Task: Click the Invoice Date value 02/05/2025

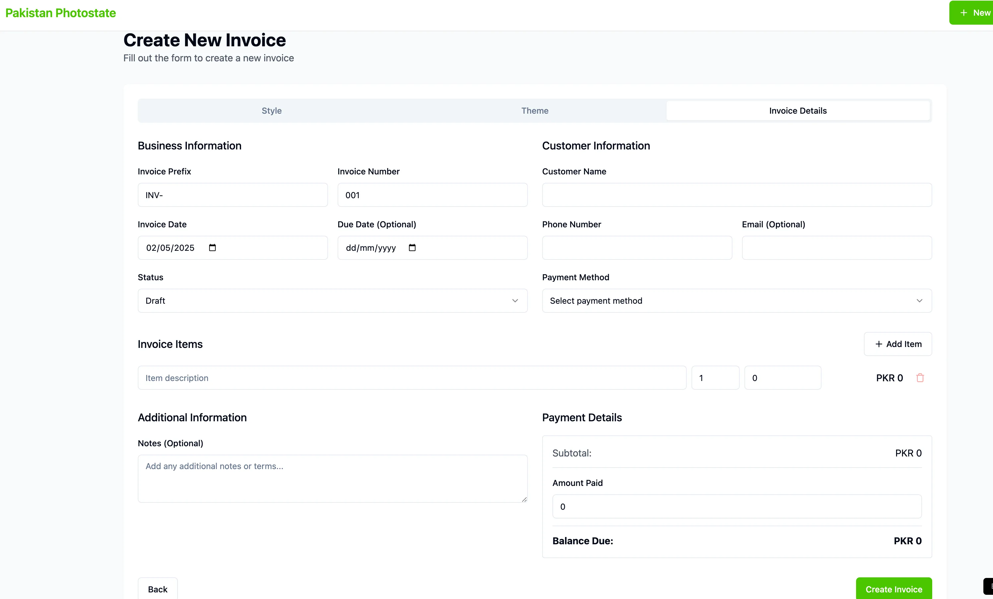Action: pyautogui.click(x=170, y=248)
